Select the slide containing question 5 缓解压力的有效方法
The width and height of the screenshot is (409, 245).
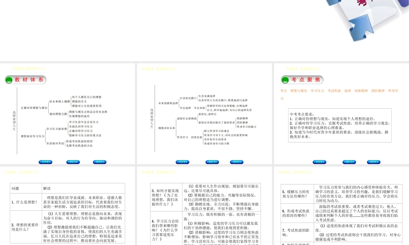342,206
